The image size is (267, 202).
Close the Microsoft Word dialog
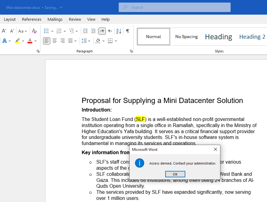(x=215, y=149)
